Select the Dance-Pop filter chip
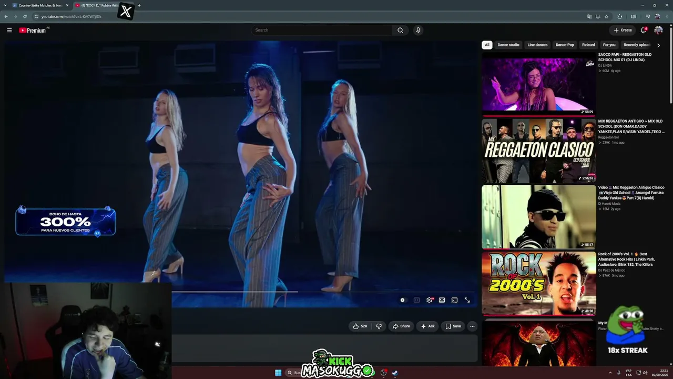 (565, 45)
